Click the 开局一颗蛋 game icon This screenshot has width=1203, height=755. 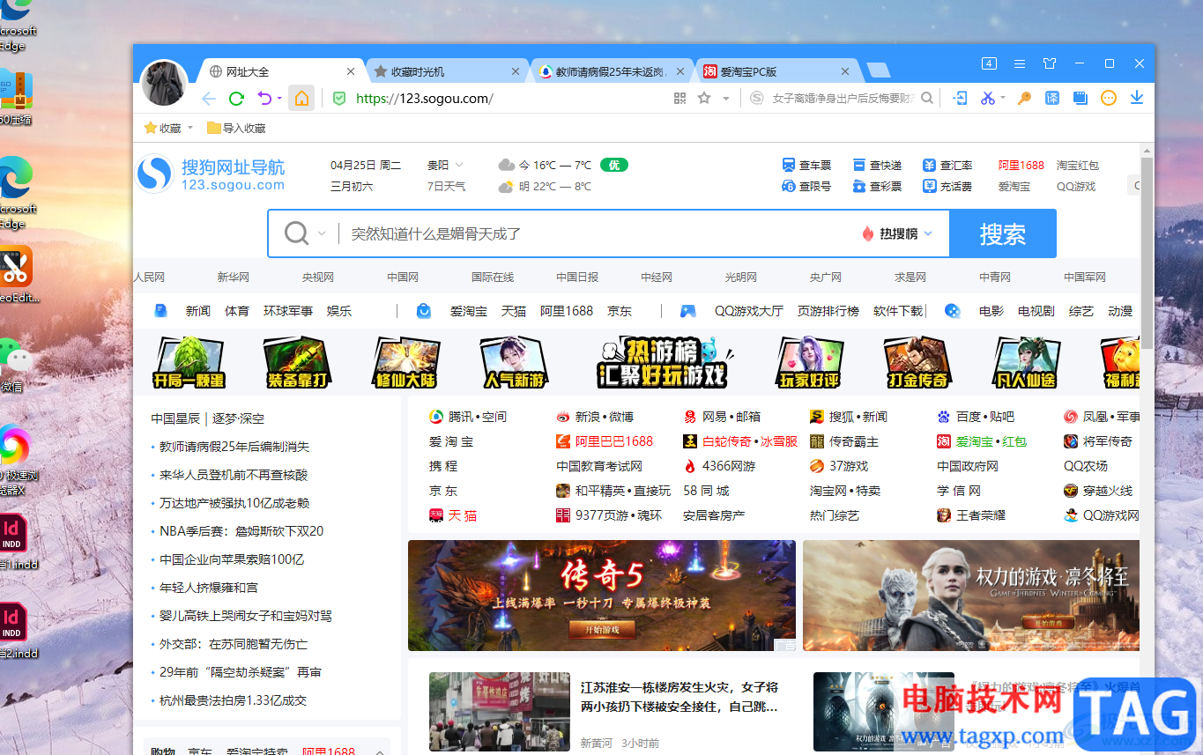tap(189, 362)
